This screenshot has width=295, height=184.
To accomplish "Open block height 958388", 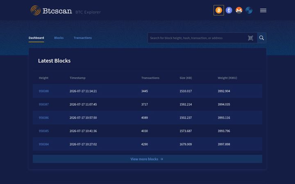I will click(44, 91).
